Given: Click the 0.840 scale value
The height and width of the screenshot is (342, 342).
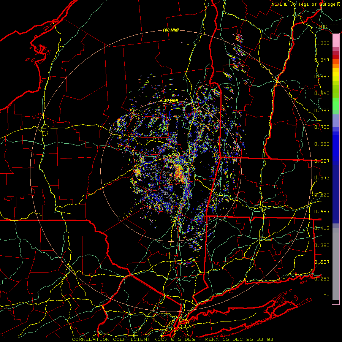Looking at the screenshot, I should pos(322,93).
